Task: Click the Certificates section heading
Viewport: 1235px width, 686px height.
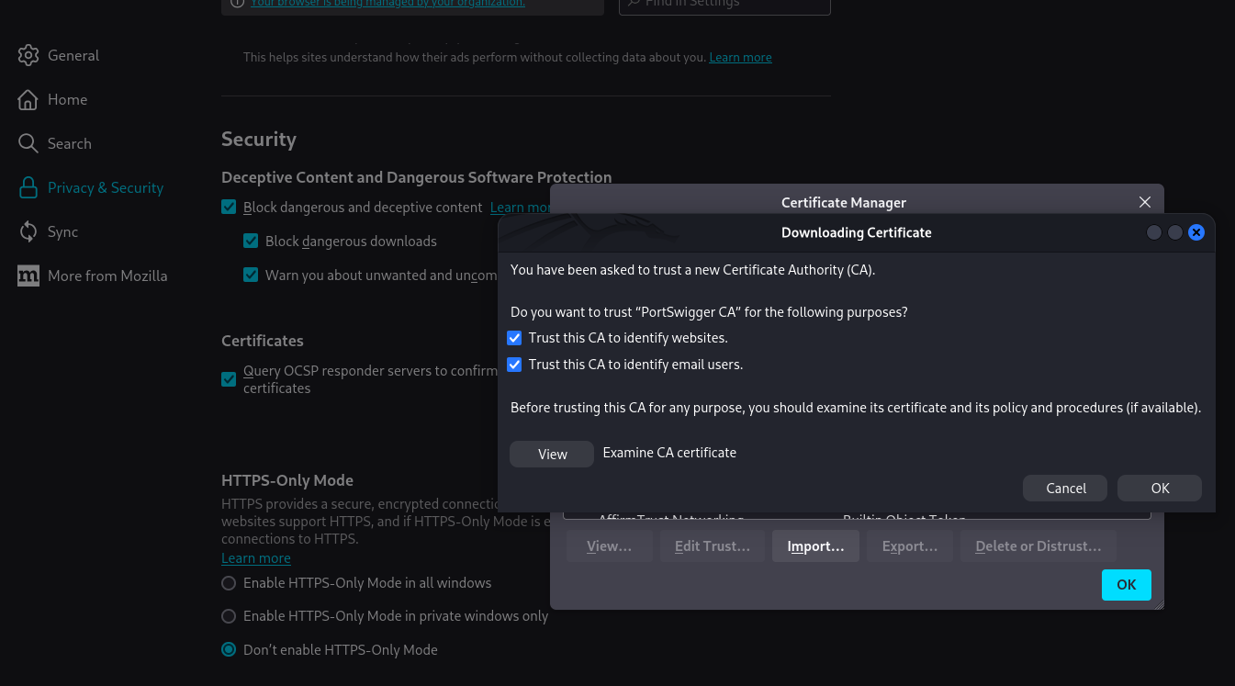Action: 263,341
